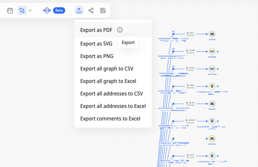This screenshot has width=258, height=167.
Task: Select Export comments to Excel
Action: coord(110,118)
